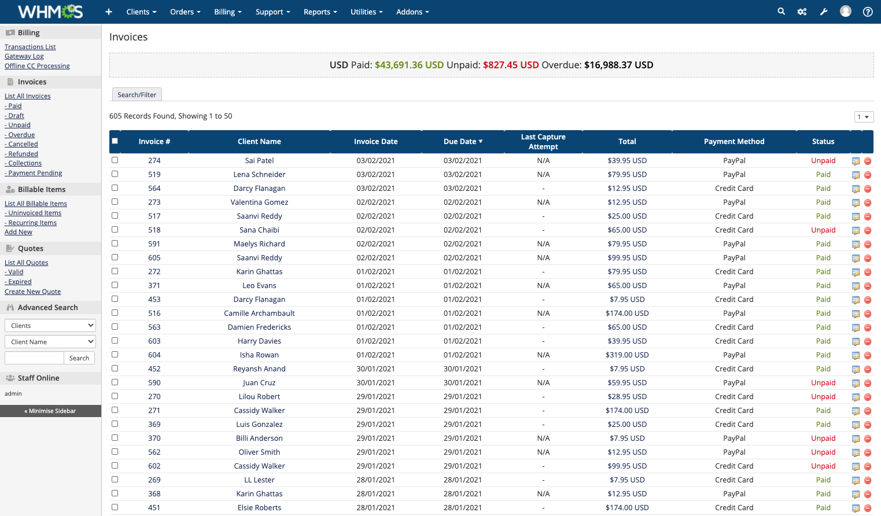881x516 pixels.
Task: Click the wrench setup icon
Action: click(824, 12)
